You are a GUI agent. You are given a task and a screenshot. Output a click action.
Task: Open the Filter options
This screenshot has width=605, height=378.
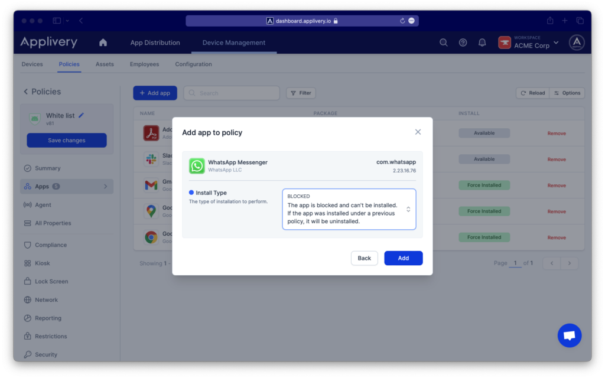coord(301,93)
